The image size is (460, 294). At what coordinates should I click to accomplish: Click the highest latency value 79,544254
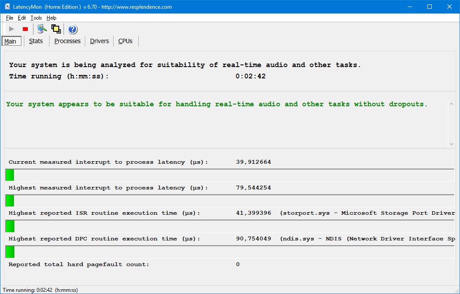[x=253, y=188]
